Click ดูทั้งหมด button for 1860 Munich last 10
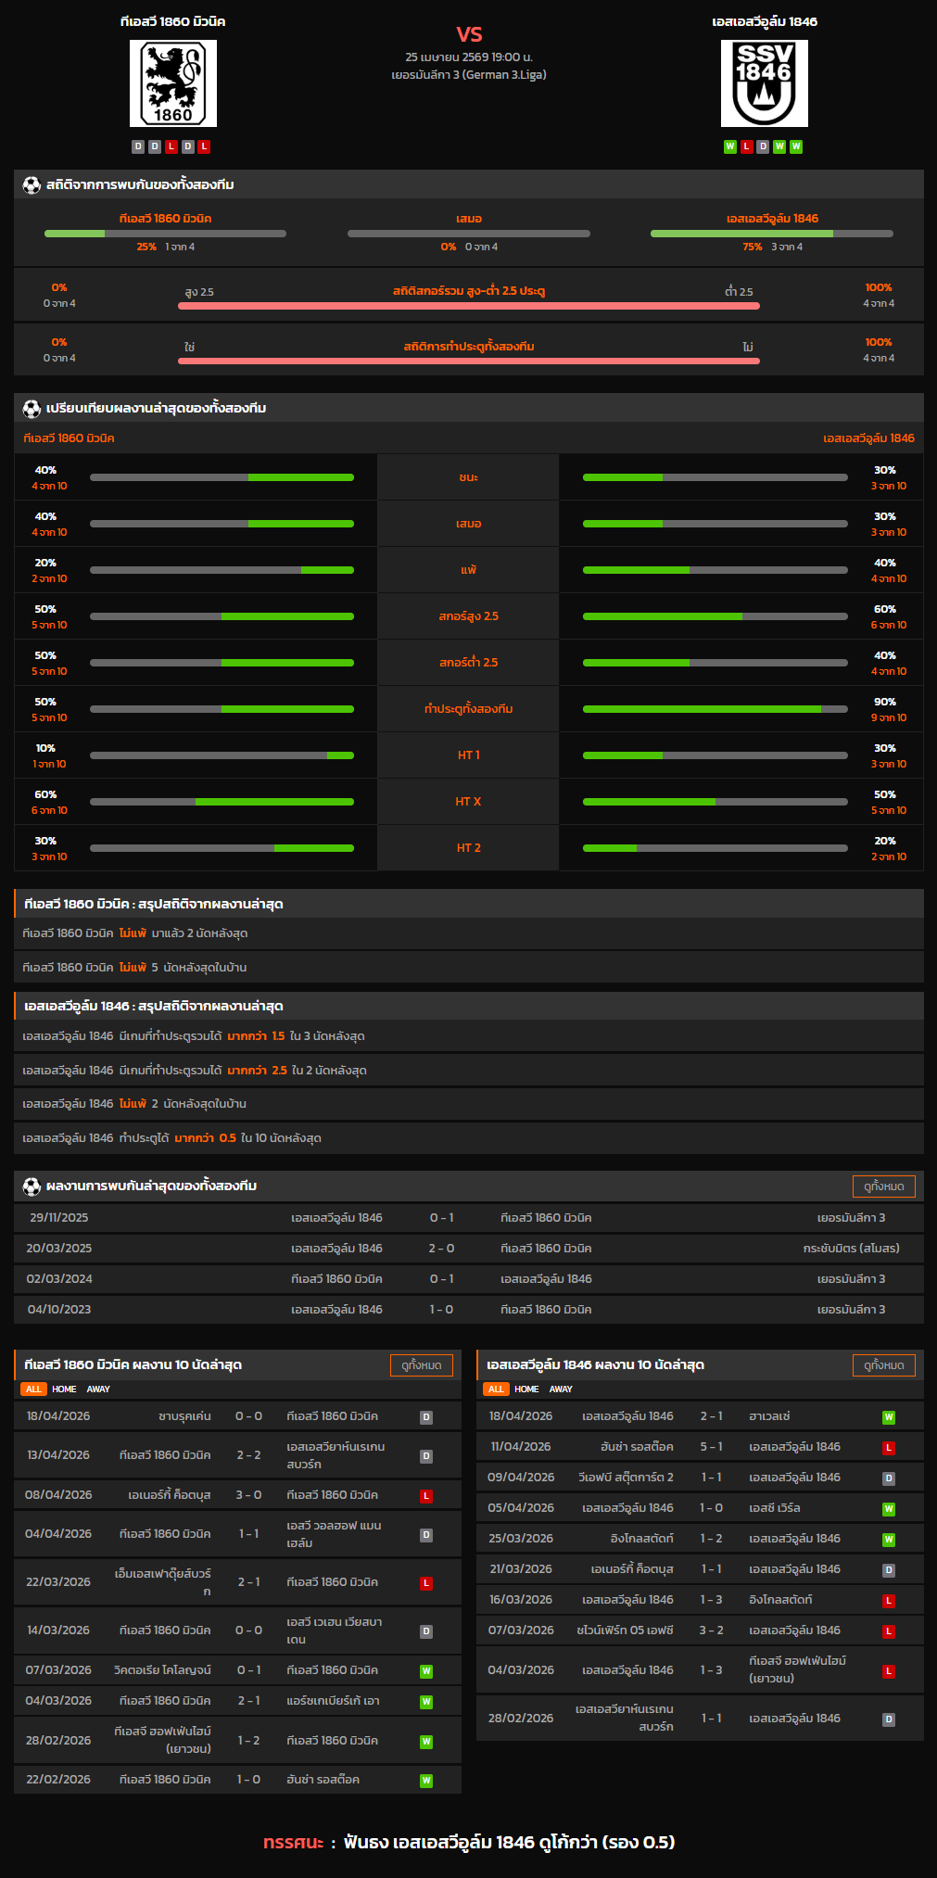 421,1364
